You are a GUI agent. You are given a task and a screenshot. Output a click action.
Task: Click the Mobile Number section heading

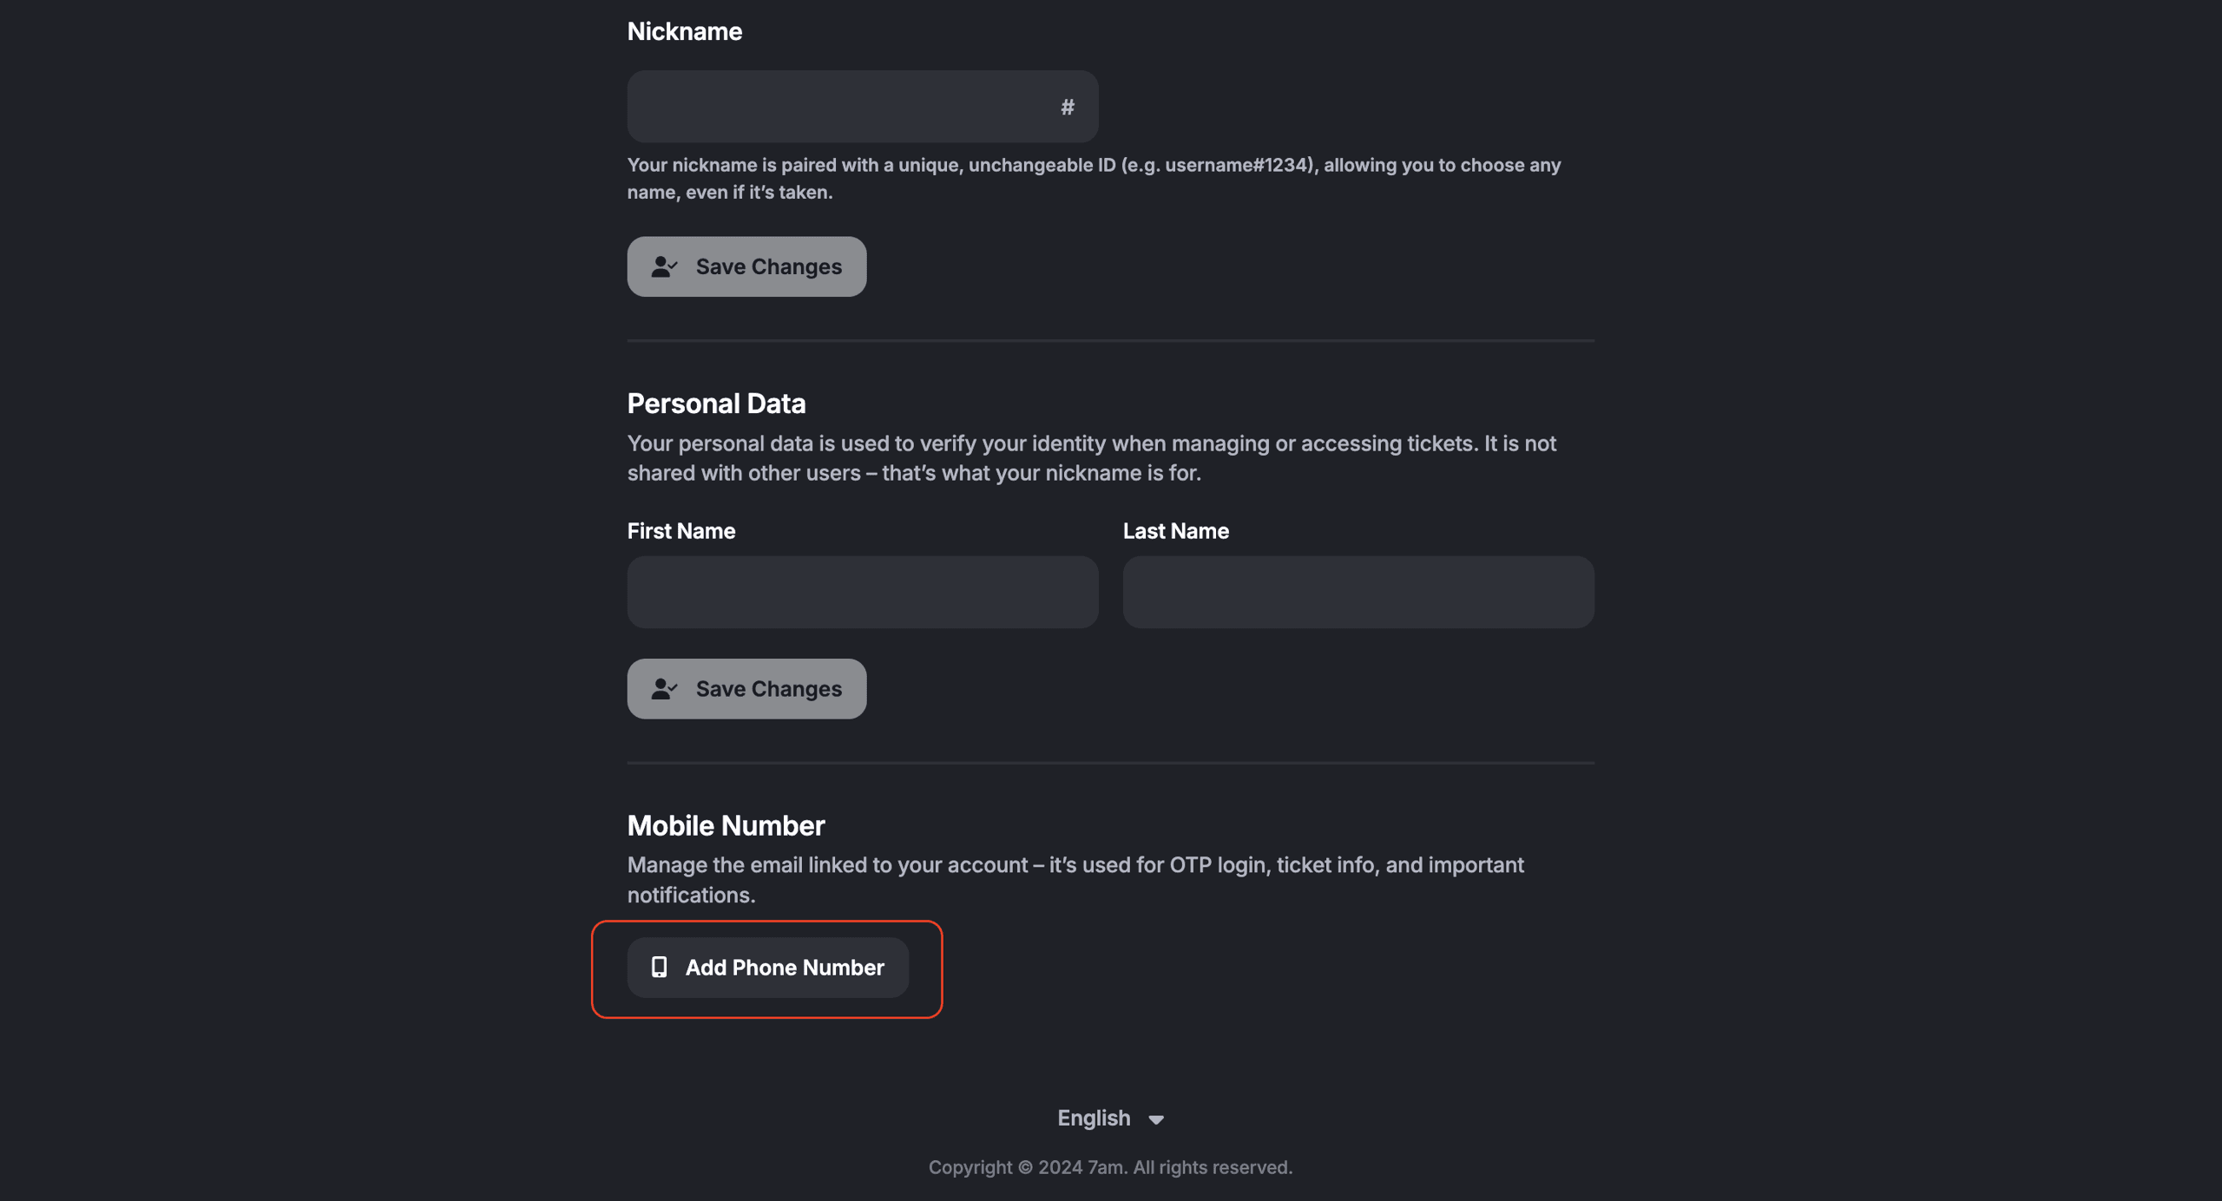tap(726, 825)
